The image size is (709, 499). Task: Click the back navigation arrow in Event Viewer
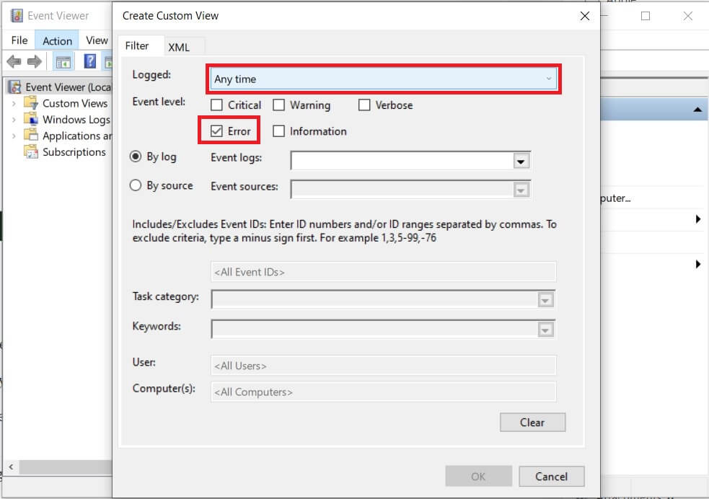[13, 61]
